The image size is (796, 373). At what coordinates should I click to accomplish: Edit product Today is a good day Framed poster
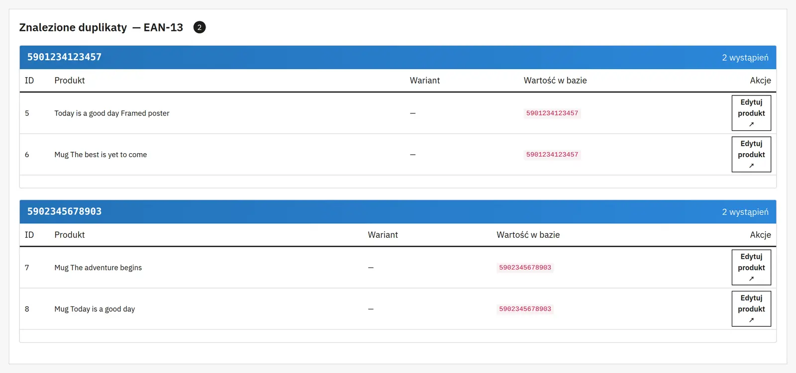tap(751, 113)
